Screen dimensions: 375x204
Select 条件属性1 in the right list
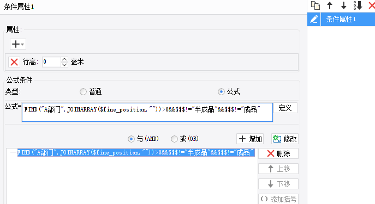point(348,19)
